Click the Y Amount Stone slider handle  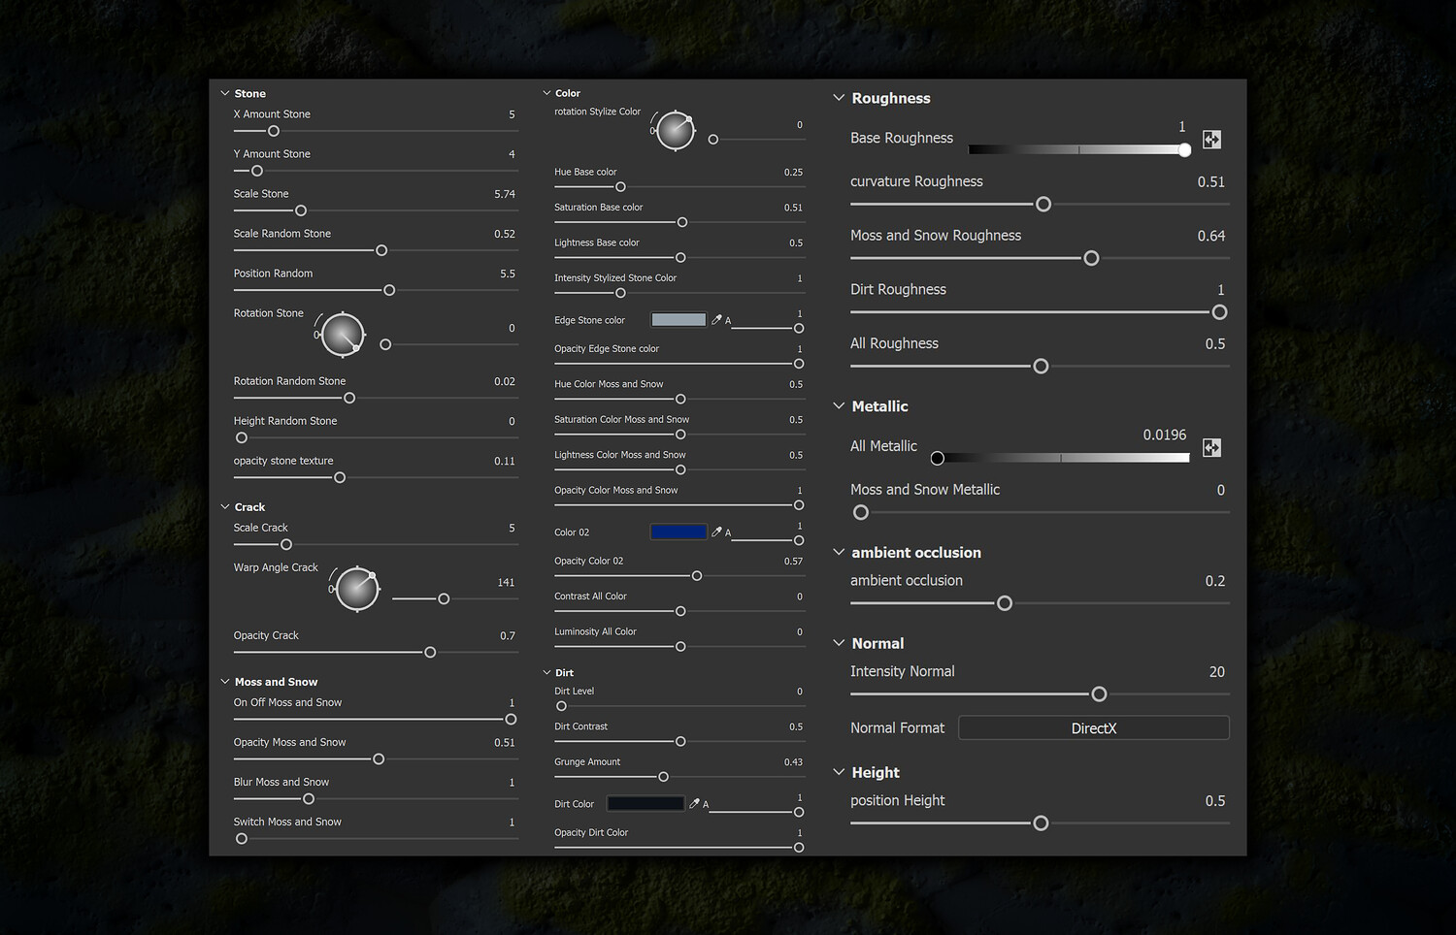257,171
